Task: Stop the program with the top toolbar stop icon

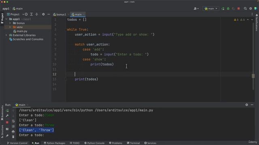Action: [238, 8]
